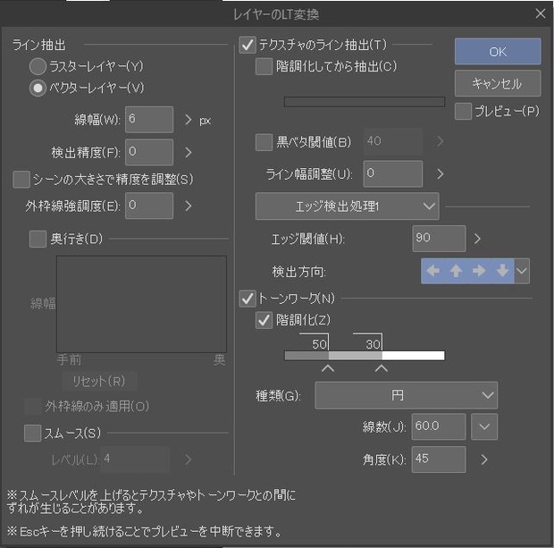The height and width of the screenshot is (548, 554).
Task: Open the 種類(G) dropdown showing 円
Action: click(x=406, y=395)
